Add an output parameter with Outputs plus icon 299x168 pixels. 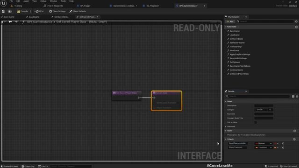click(294, 139)
